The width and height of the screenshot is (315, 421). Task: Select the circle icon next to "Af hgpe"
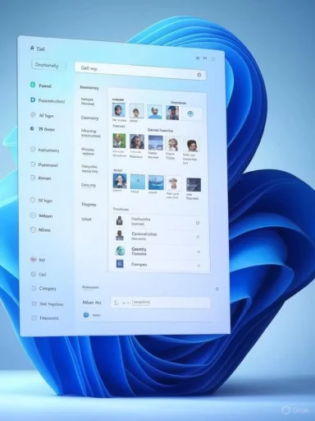pyautogui.click(x=33, y=115)
